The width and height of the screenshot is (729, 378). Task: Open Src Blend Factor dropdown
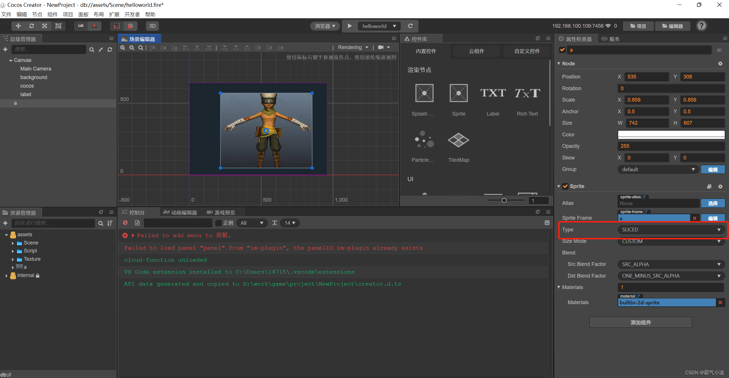pyautogui.click(x=671, y=264)
